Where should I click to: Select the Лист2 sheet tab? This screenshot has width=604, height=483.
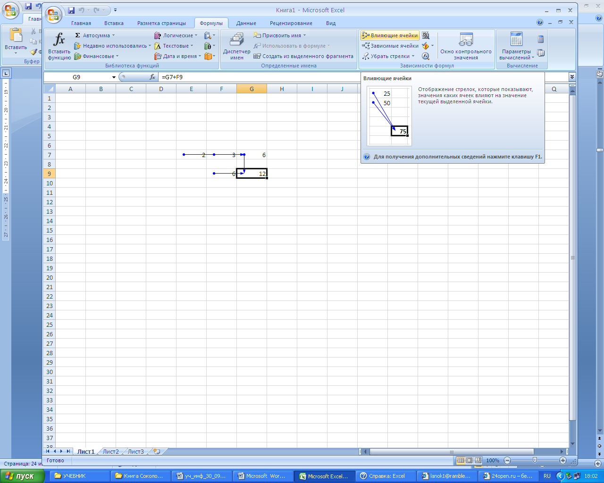111,451
